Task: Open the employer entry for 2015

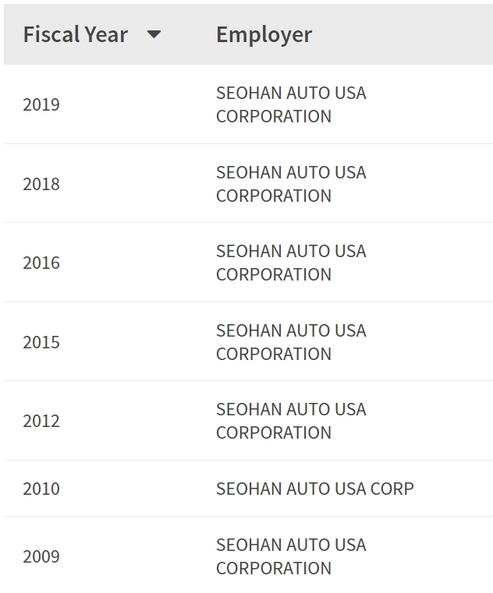Action: coord(291,342)
